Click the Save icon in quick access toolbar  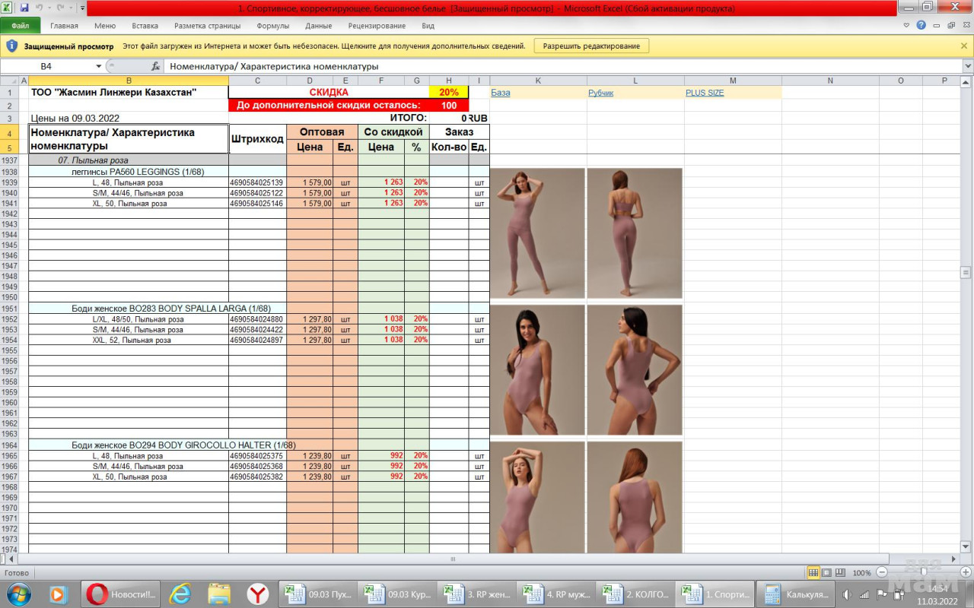pyautogui.click(x=24, y=8)
